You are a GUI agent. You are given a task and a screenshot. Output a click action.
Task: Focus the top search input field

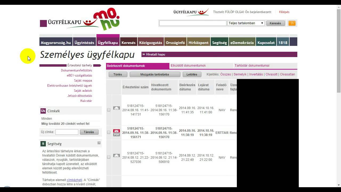coord(193,23)
